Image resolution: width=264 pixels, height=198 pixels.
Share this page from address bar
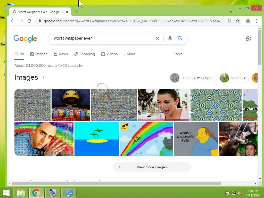pos(229,21)
